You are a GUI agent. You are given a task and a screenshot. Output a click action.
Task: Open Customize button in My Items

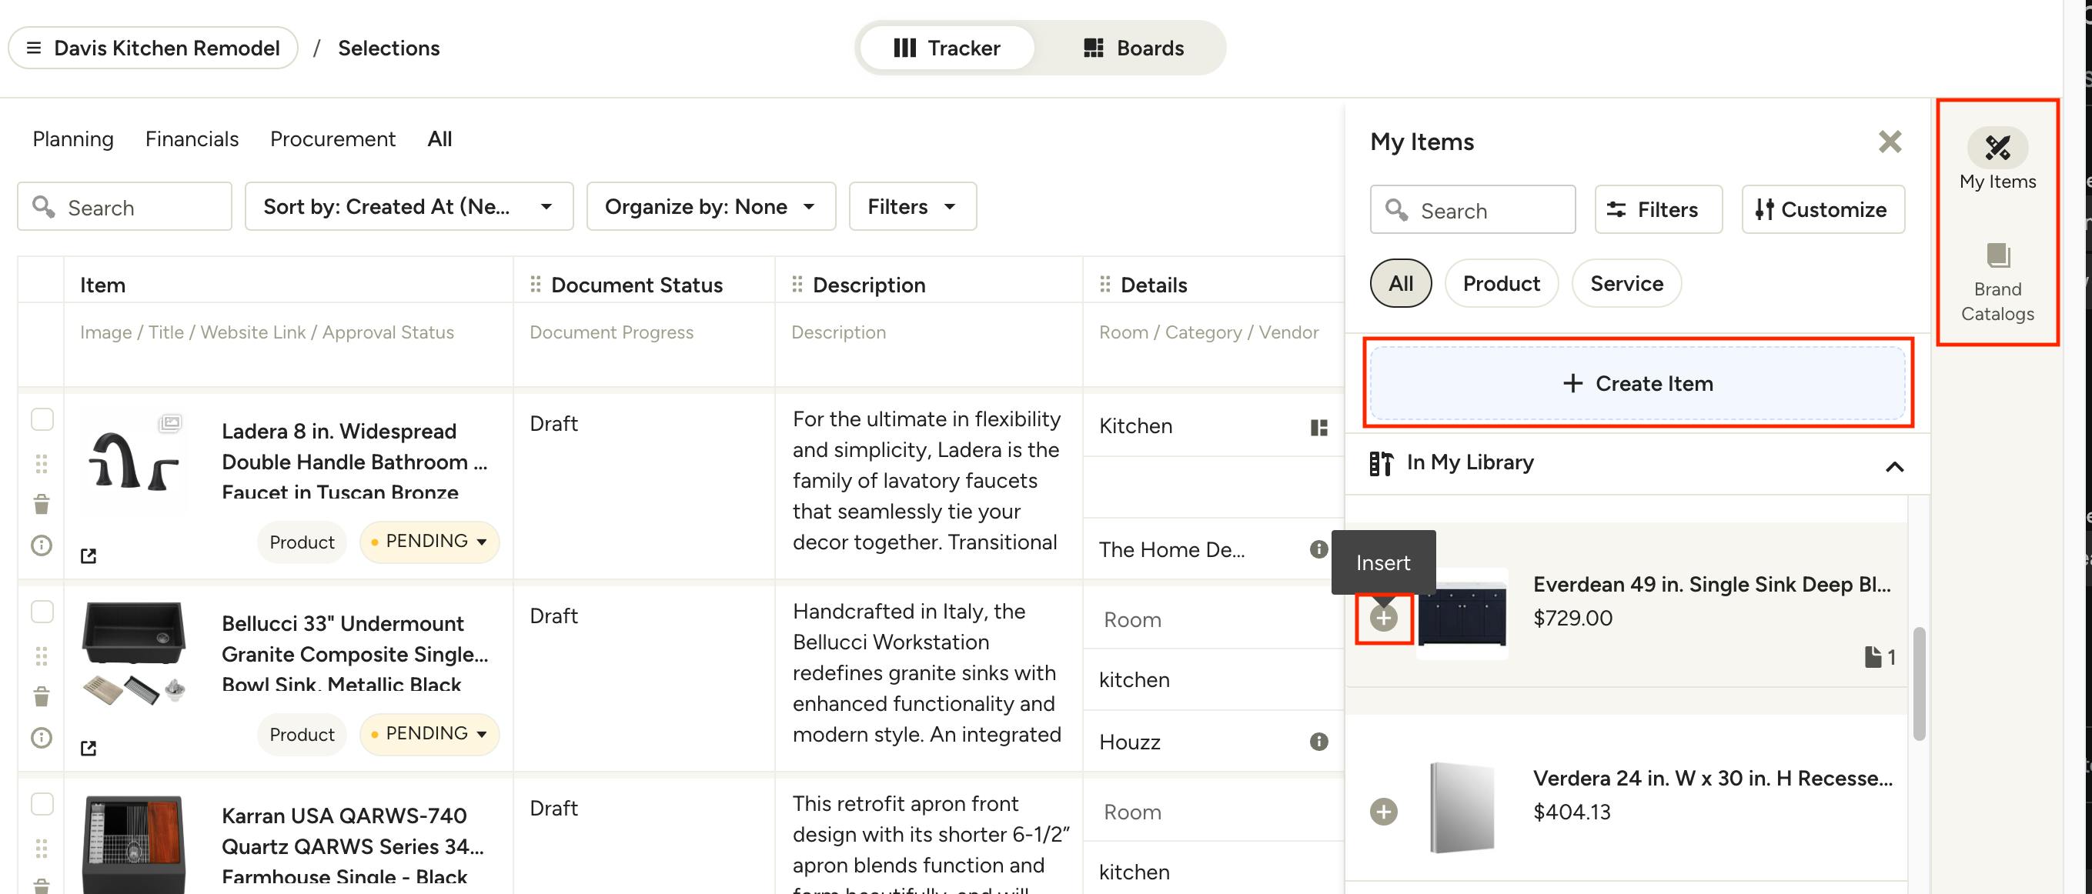(1823, 209)
